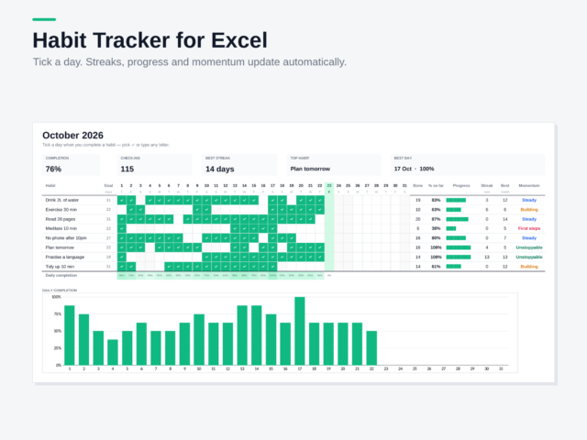Select the "DAILY COMPLETION" chart title
587x440 pixels.
tap(60, 291)
